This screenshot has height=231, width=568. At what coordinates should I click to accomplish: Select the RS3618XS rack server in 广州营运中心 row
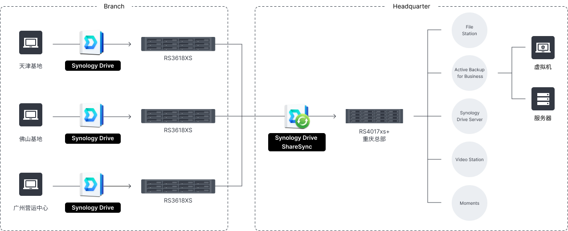pyautogui.click(x=178, y=186)
